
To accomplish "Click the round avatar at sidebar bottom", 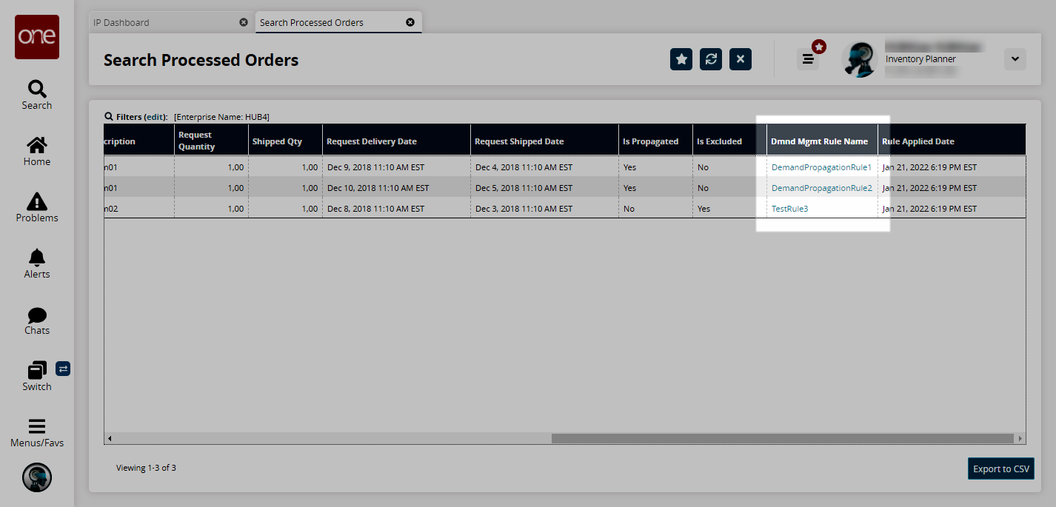I will point(37,477).
